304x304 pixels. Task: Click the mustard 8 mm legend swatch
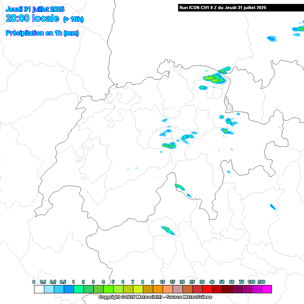(x=148, y=289)
